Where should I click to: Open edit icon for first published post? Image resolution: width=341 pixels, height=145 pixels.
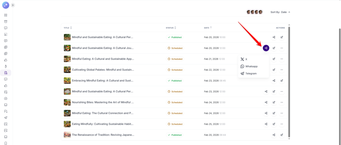pos(282,37)
